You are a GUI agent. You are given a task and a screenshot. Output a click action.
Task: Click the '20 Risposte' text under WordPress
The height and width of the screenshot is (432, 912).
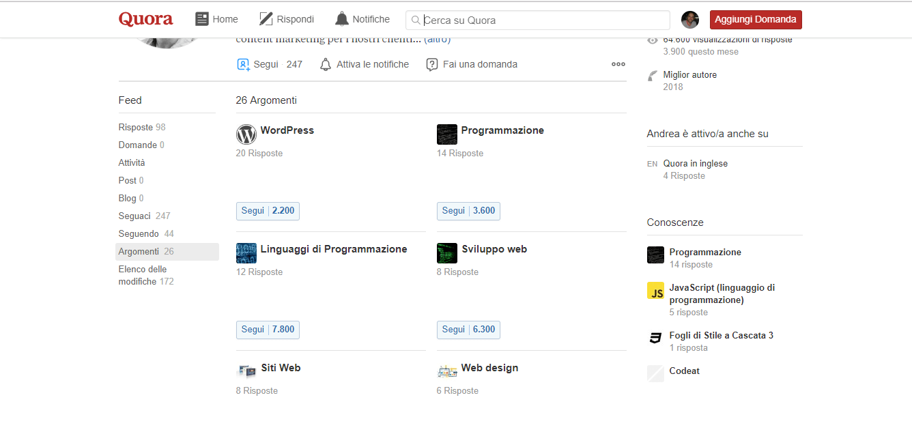click(259, 154)
